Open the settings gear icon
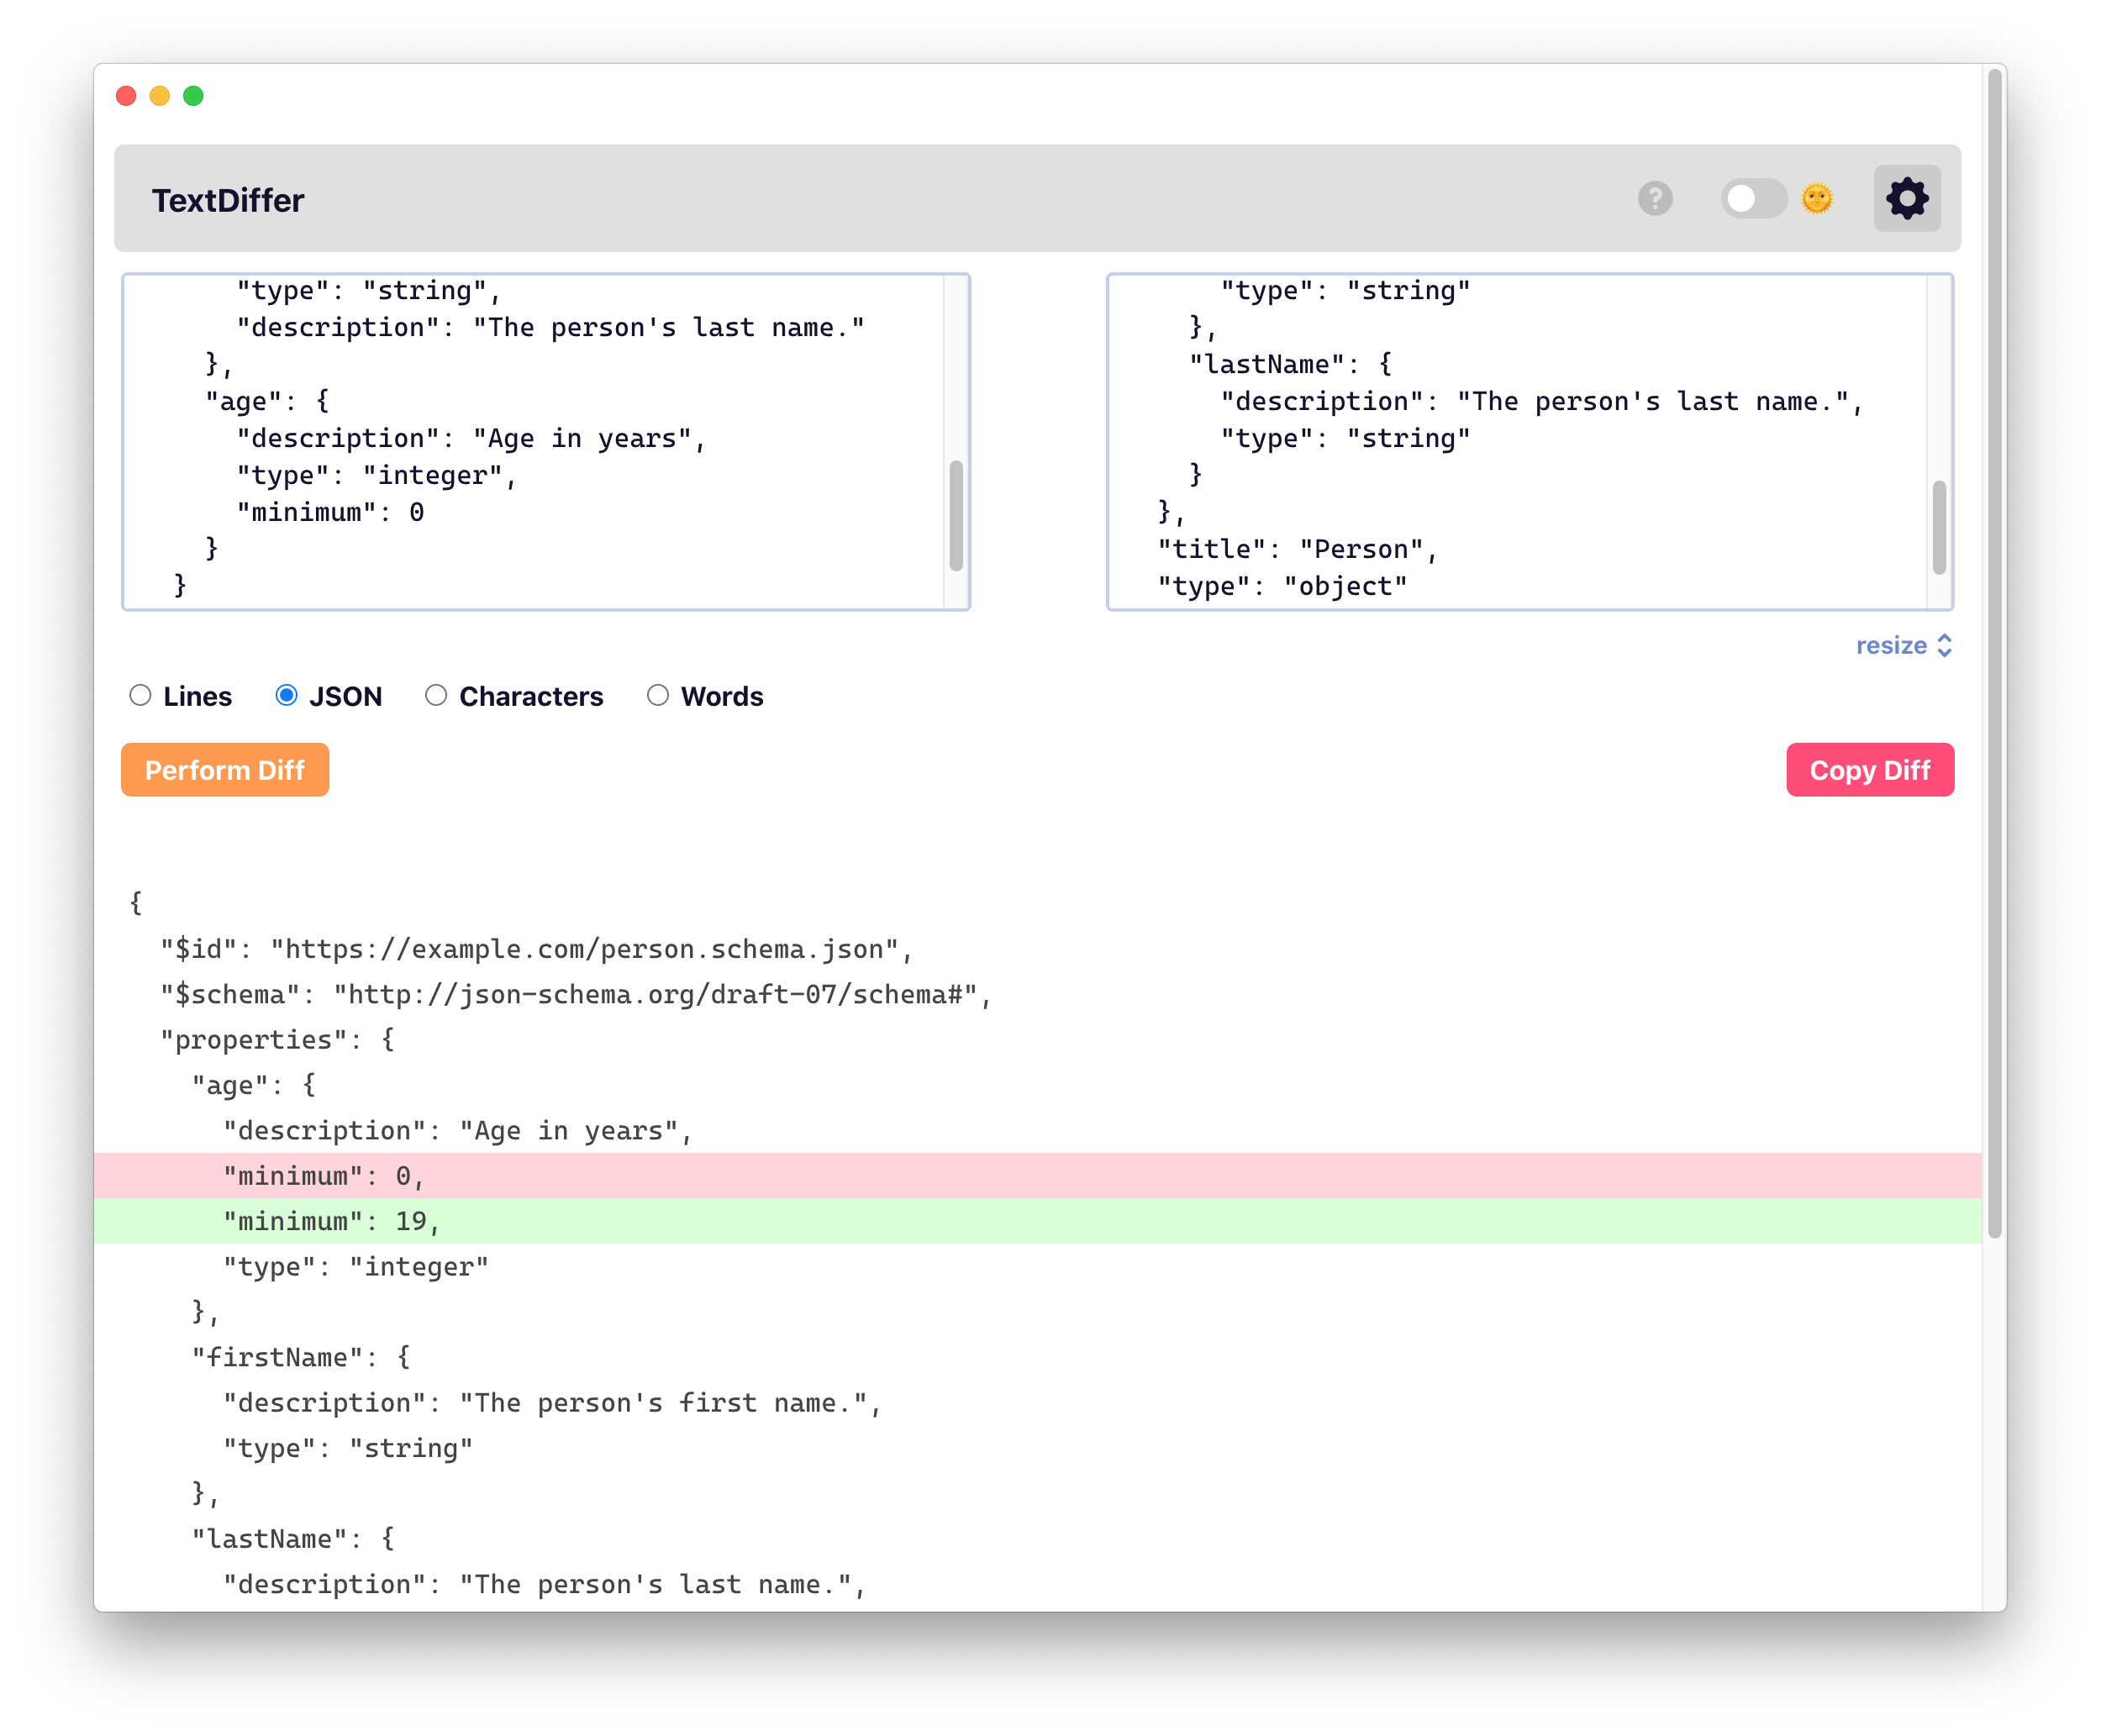The image size is (2101, 1736). coord(1906,198)
